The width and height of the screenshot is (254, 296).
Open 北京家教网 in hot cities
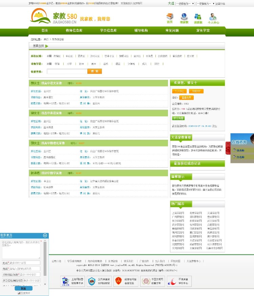(196, 213)
